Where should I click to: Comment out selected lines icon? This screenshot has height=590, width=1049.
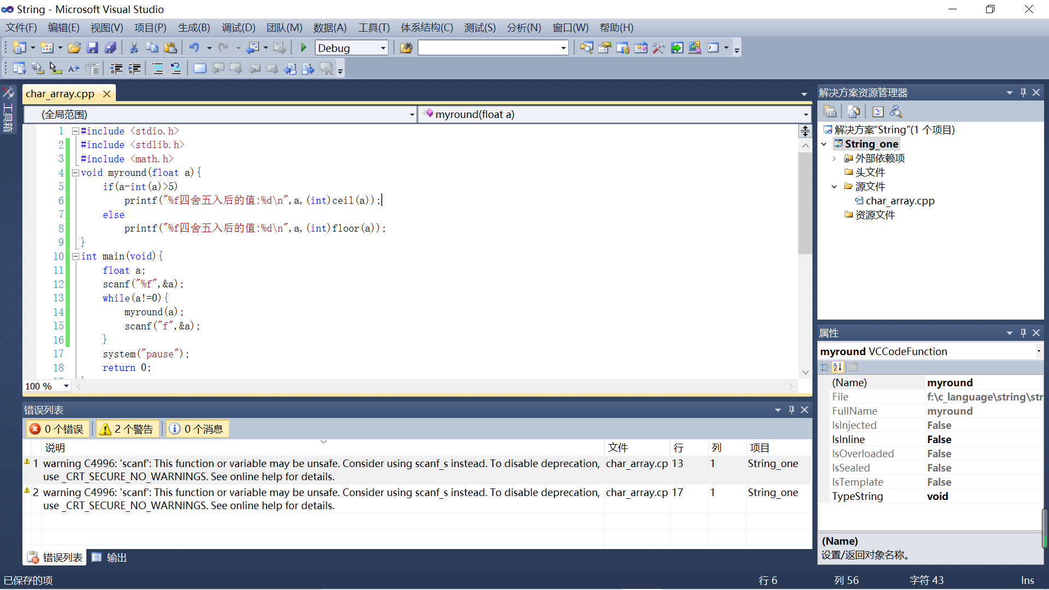click(158, 68)
